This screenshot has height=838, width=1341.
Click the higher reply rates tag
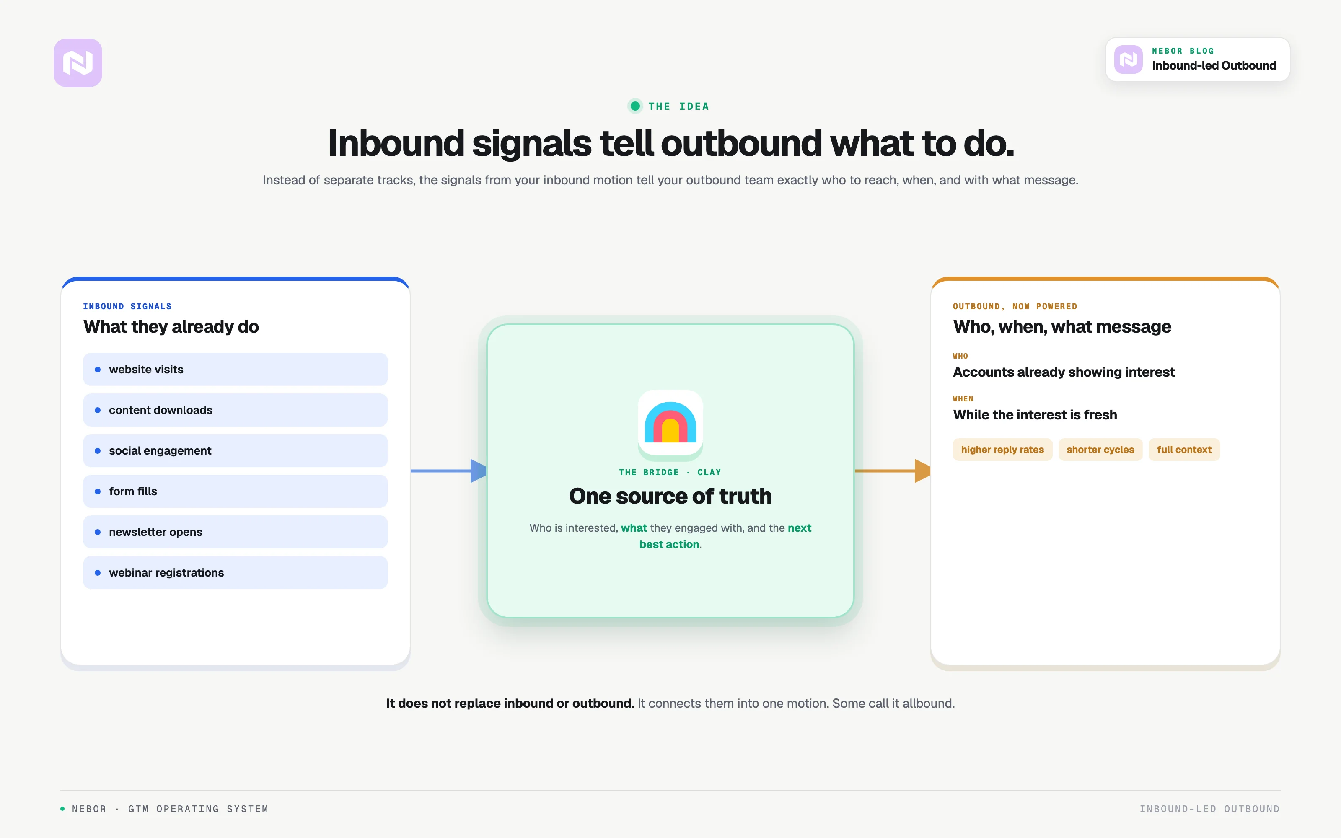point(1002,450)
